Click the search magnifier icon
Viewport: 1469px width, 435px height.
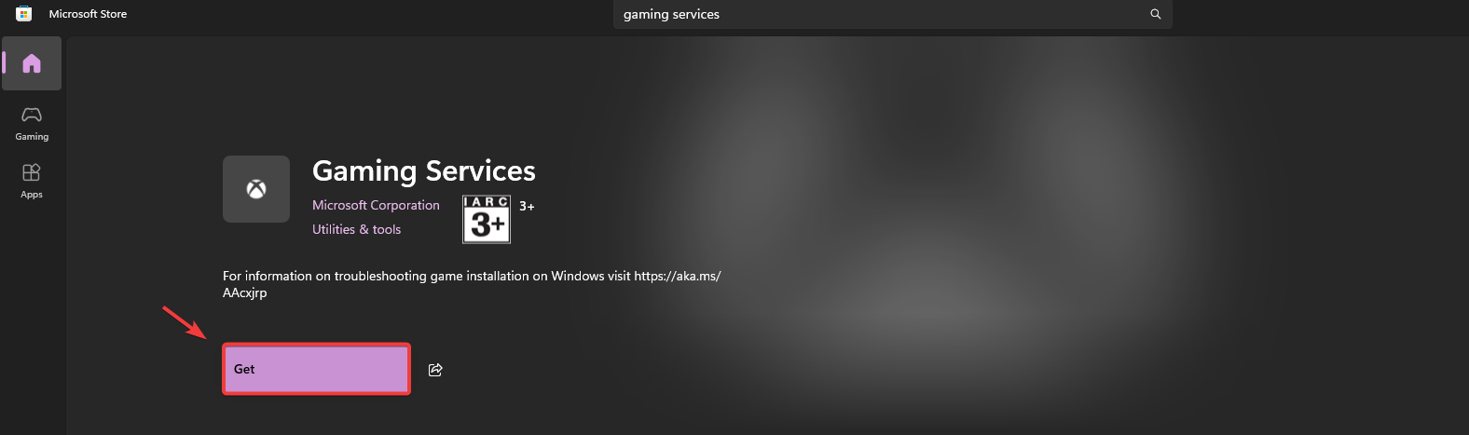[x=1156, y=14]
